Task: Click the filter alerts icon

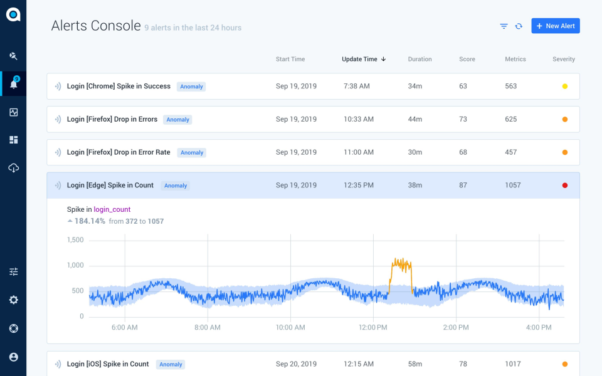Action: pos(504,26)
